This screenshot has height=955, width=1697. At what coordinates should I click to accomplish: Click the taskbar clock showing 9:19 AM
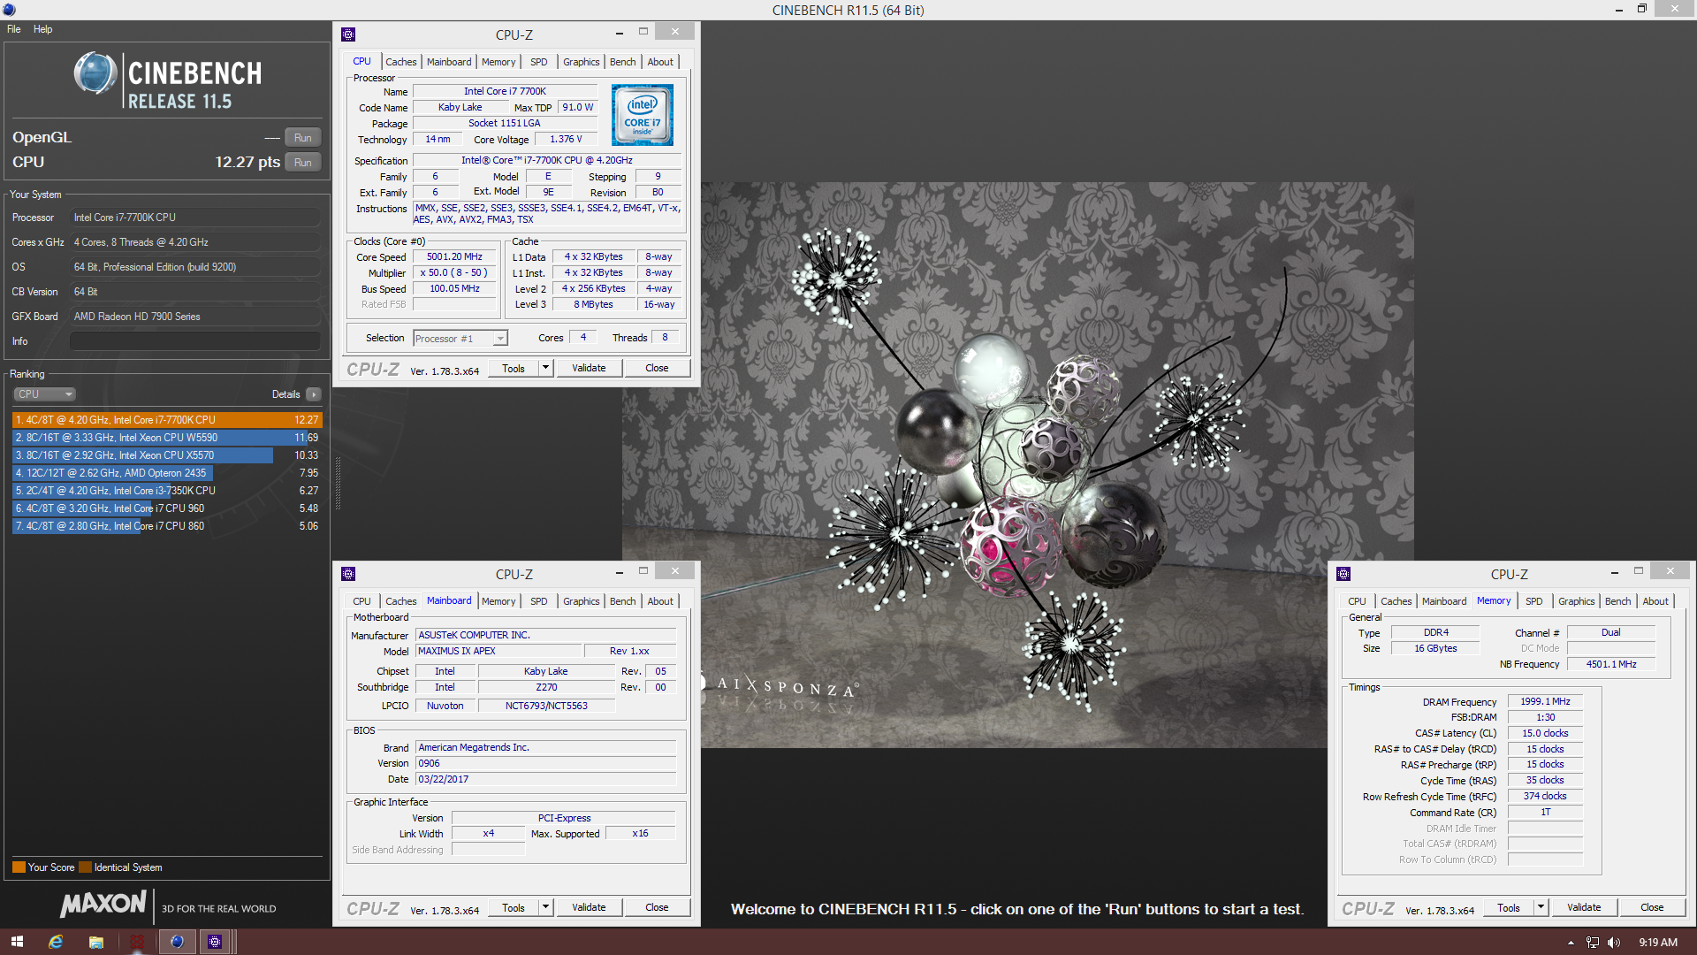coord(1658,943)
